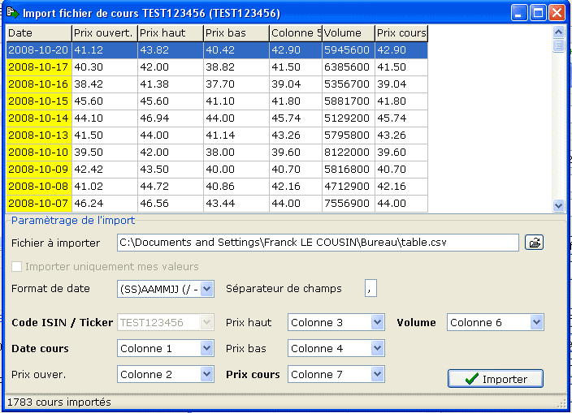Click the Volume column header
The width and height of the screenshot is (572, 413).
point(349,33)
